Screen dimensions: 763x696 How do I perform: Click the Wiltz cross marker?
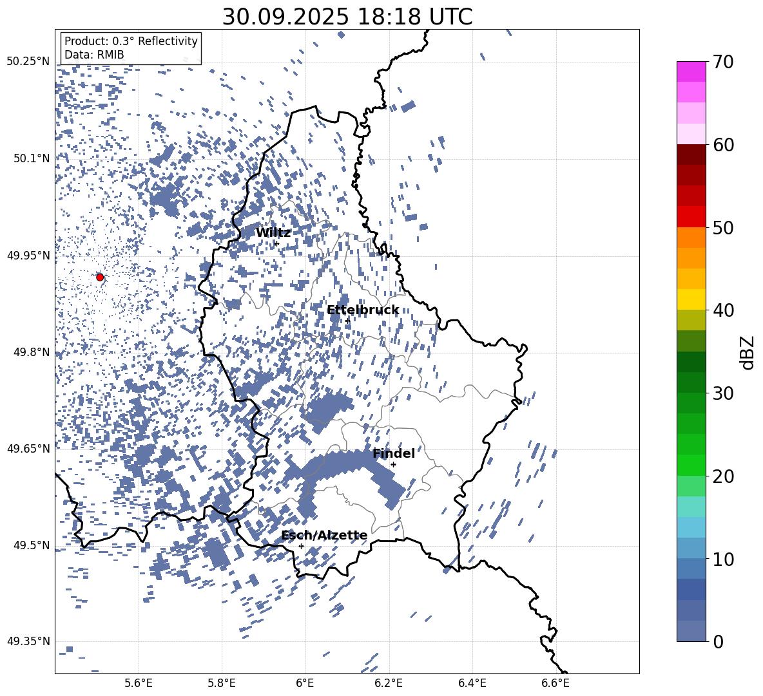coord(277,243)
